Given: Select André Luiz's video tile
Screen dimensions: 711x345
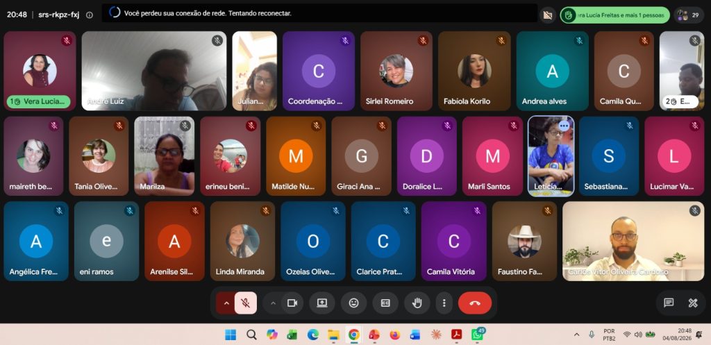Looking at the screenshot, I should point(153,71).
